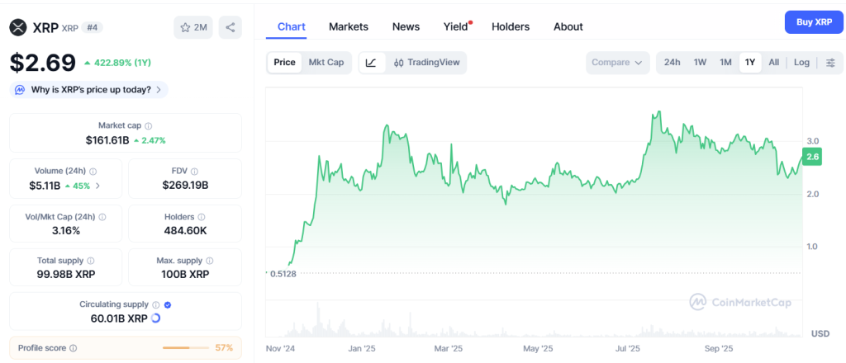Click the Market cap info icon
The image size is (846, 363).
pos(149,126)
